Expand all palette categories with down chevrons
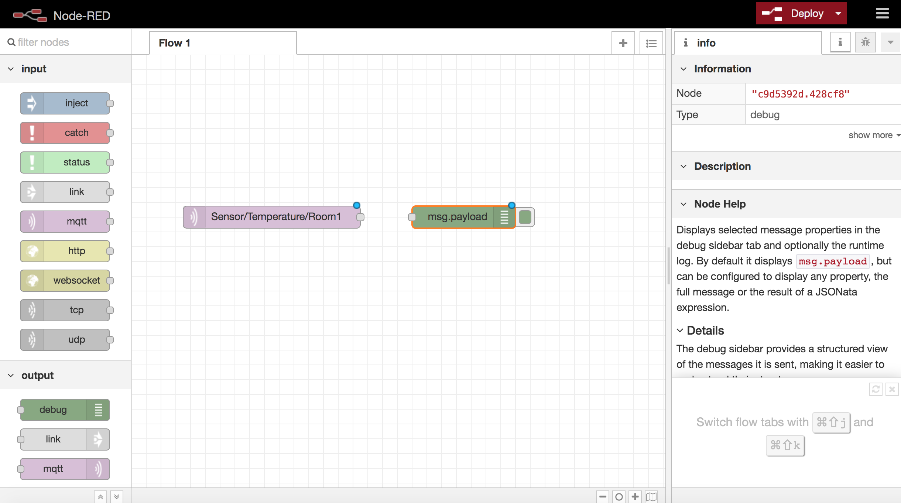 pyautogui.click(x=117, y=497)
